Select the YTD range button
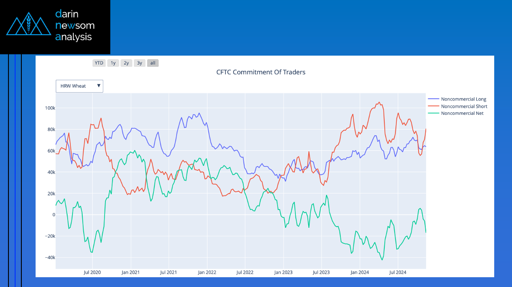The width and height of the screenshot is (512, 287). click(x=99, y=63)
